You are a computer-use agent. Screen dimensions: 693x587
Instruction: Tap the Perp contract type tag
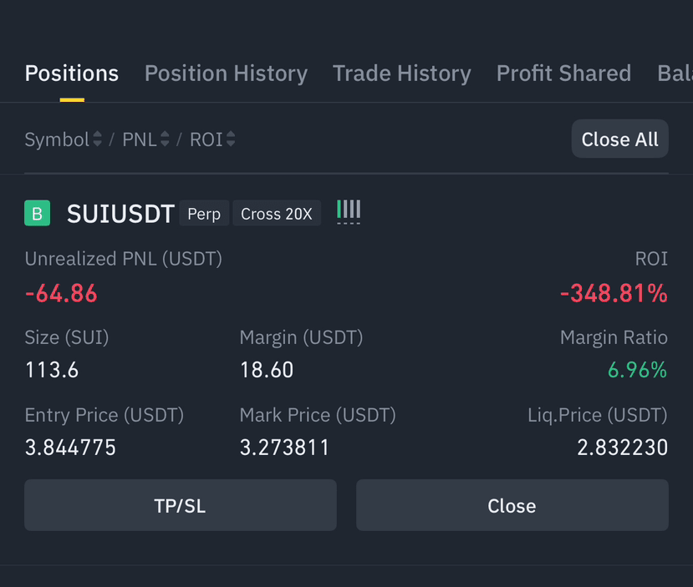pyautogui.click(x=204, y=214)
